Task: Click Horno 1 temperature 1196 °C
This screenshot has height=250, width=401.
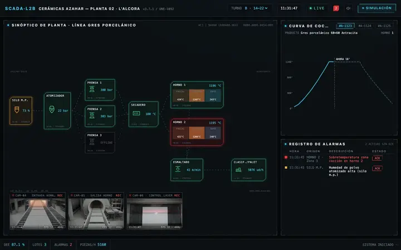Action: point(215,86)
